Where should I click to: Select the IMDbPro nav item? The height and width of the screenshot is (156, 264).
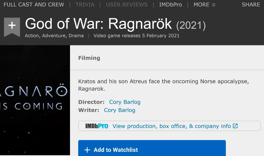click(x=170, y=4)
